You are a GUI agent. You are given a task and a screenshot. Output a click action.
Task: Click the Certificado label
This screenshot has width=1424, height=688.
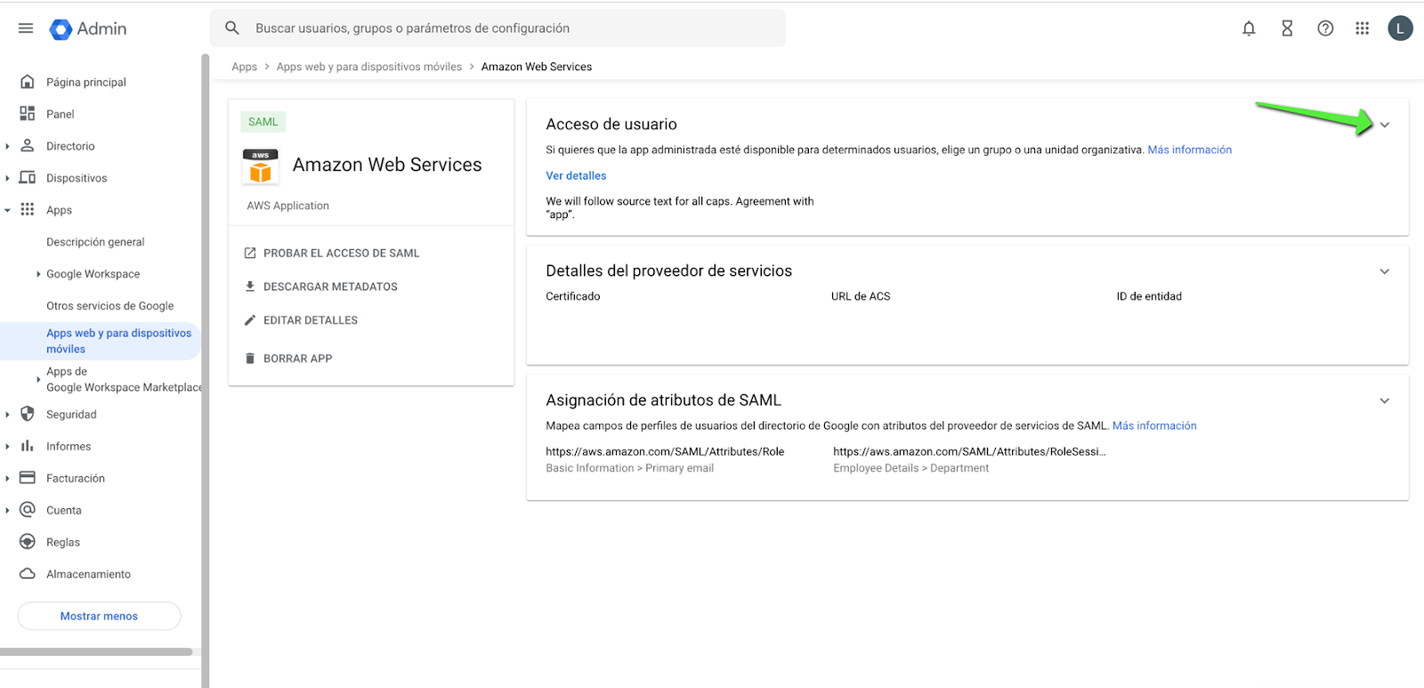[x=573, y=296]
